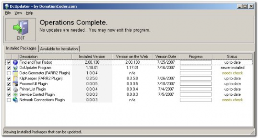Open the View menu
Screen dimensions: 258x138
18,13
